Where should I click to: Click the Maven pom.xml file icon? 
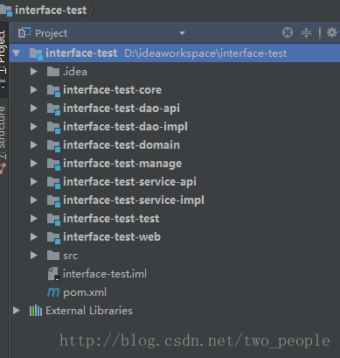coord(53,292)
